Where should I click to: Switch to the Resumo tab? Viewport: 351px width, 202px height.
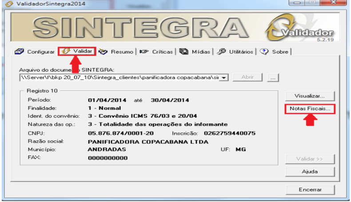pos(121,52)
